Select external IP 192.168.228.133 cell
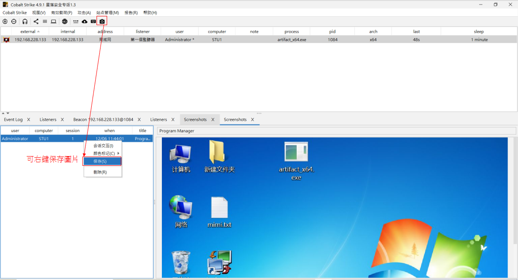Image resolution: width=518 pixels, height=280 pixels. [x=30, y=40]
